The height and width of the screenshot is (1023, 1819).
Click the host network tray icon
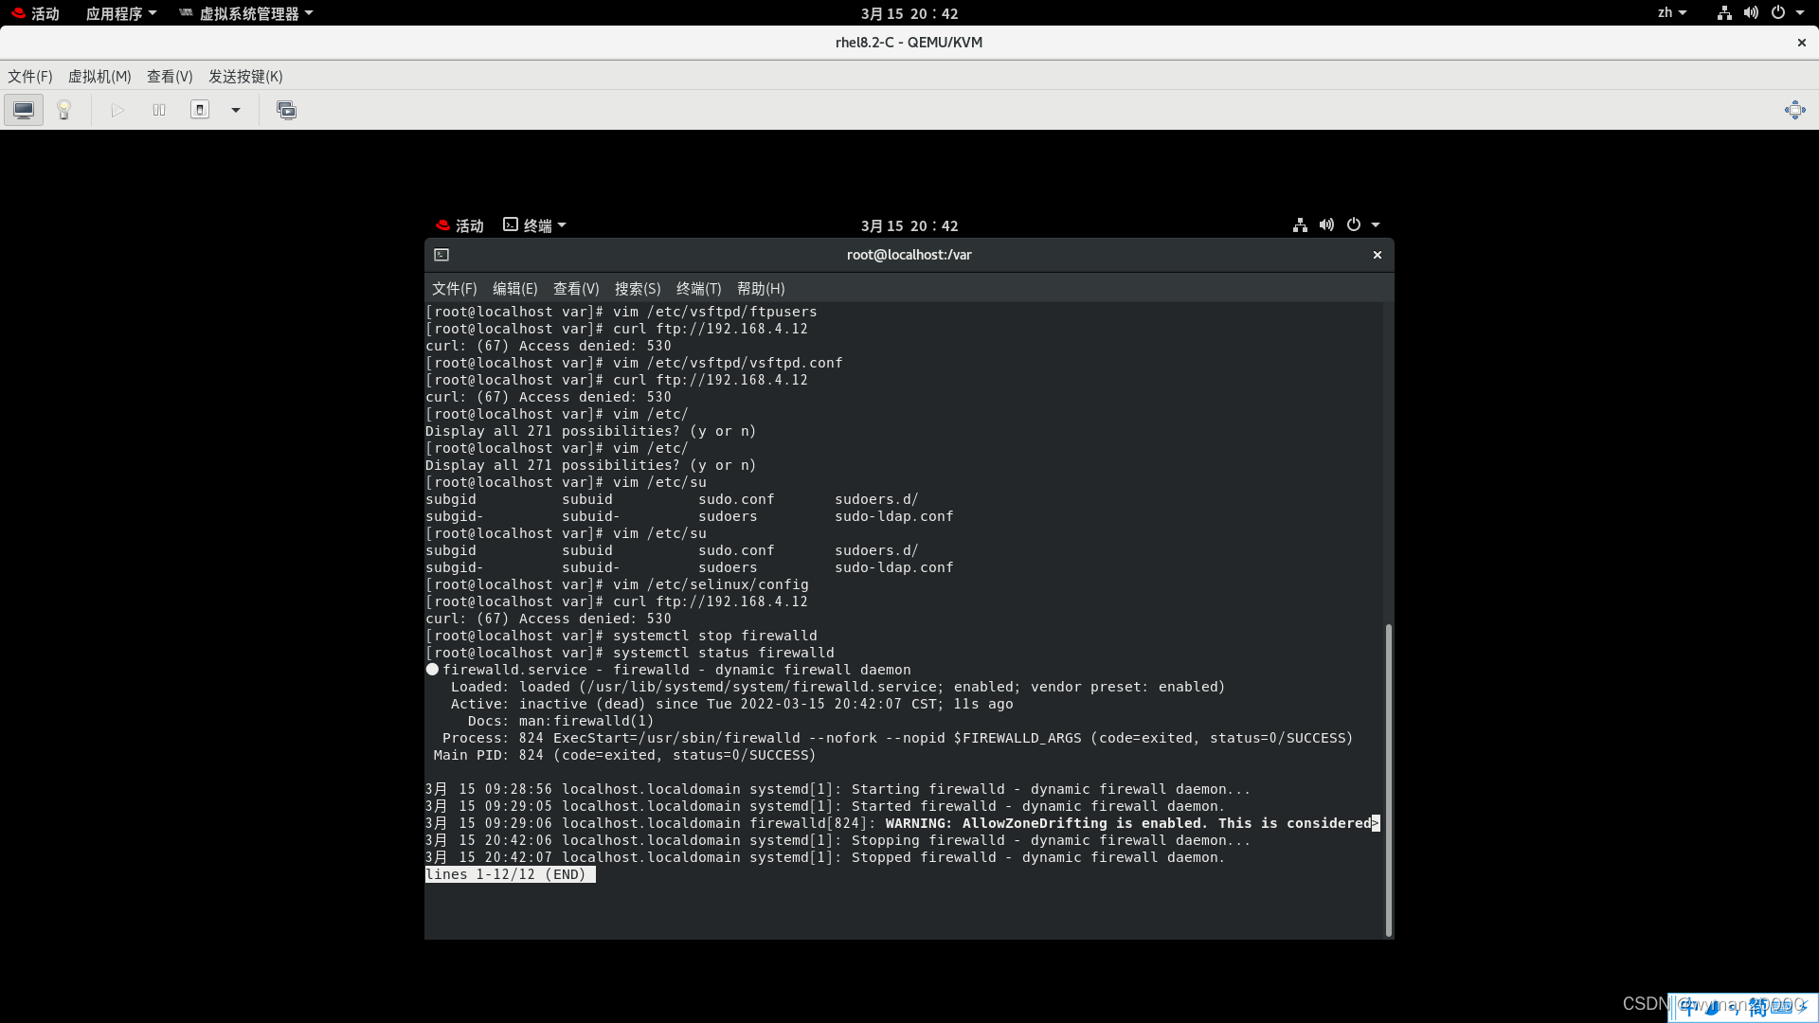point(1722,12)
